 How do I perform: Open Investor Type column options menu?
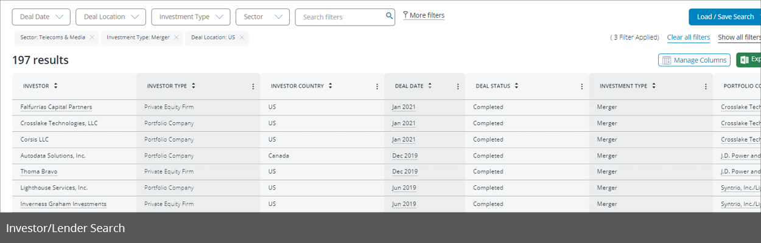(x=253, y=86)
